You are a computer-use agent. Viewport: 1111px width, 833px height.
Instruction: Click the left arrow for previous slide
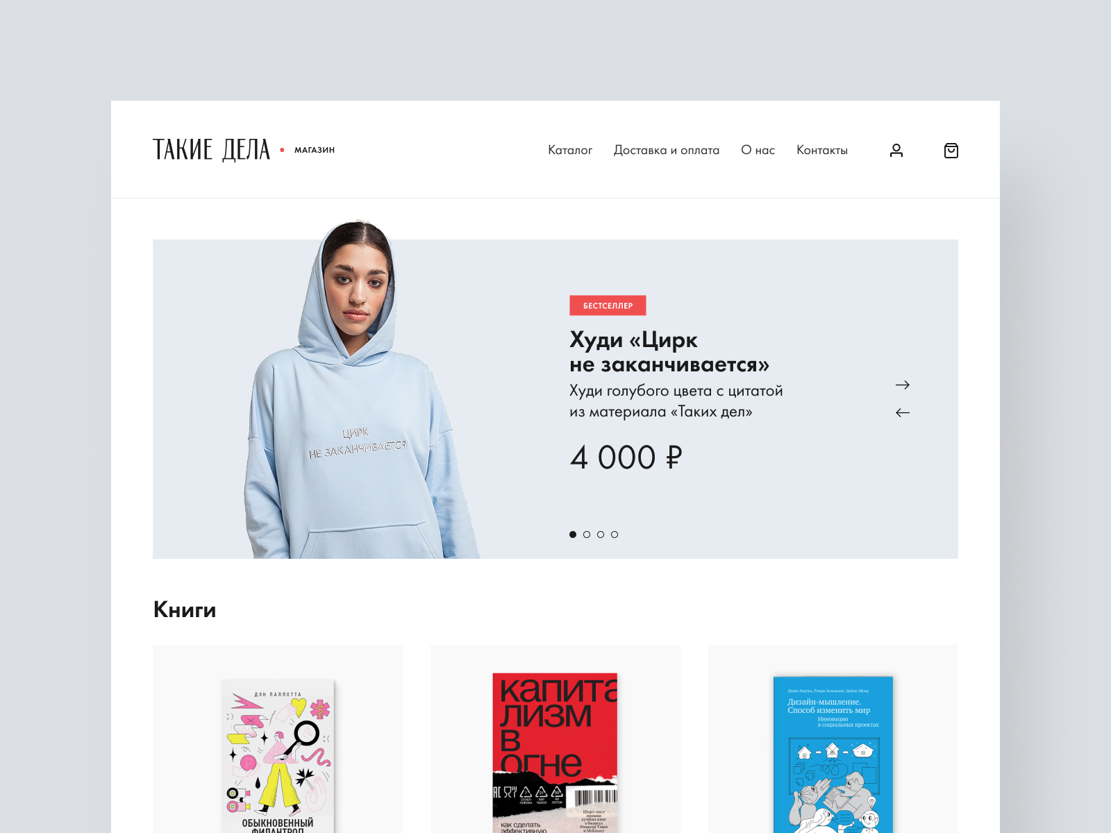click(903, 412)
